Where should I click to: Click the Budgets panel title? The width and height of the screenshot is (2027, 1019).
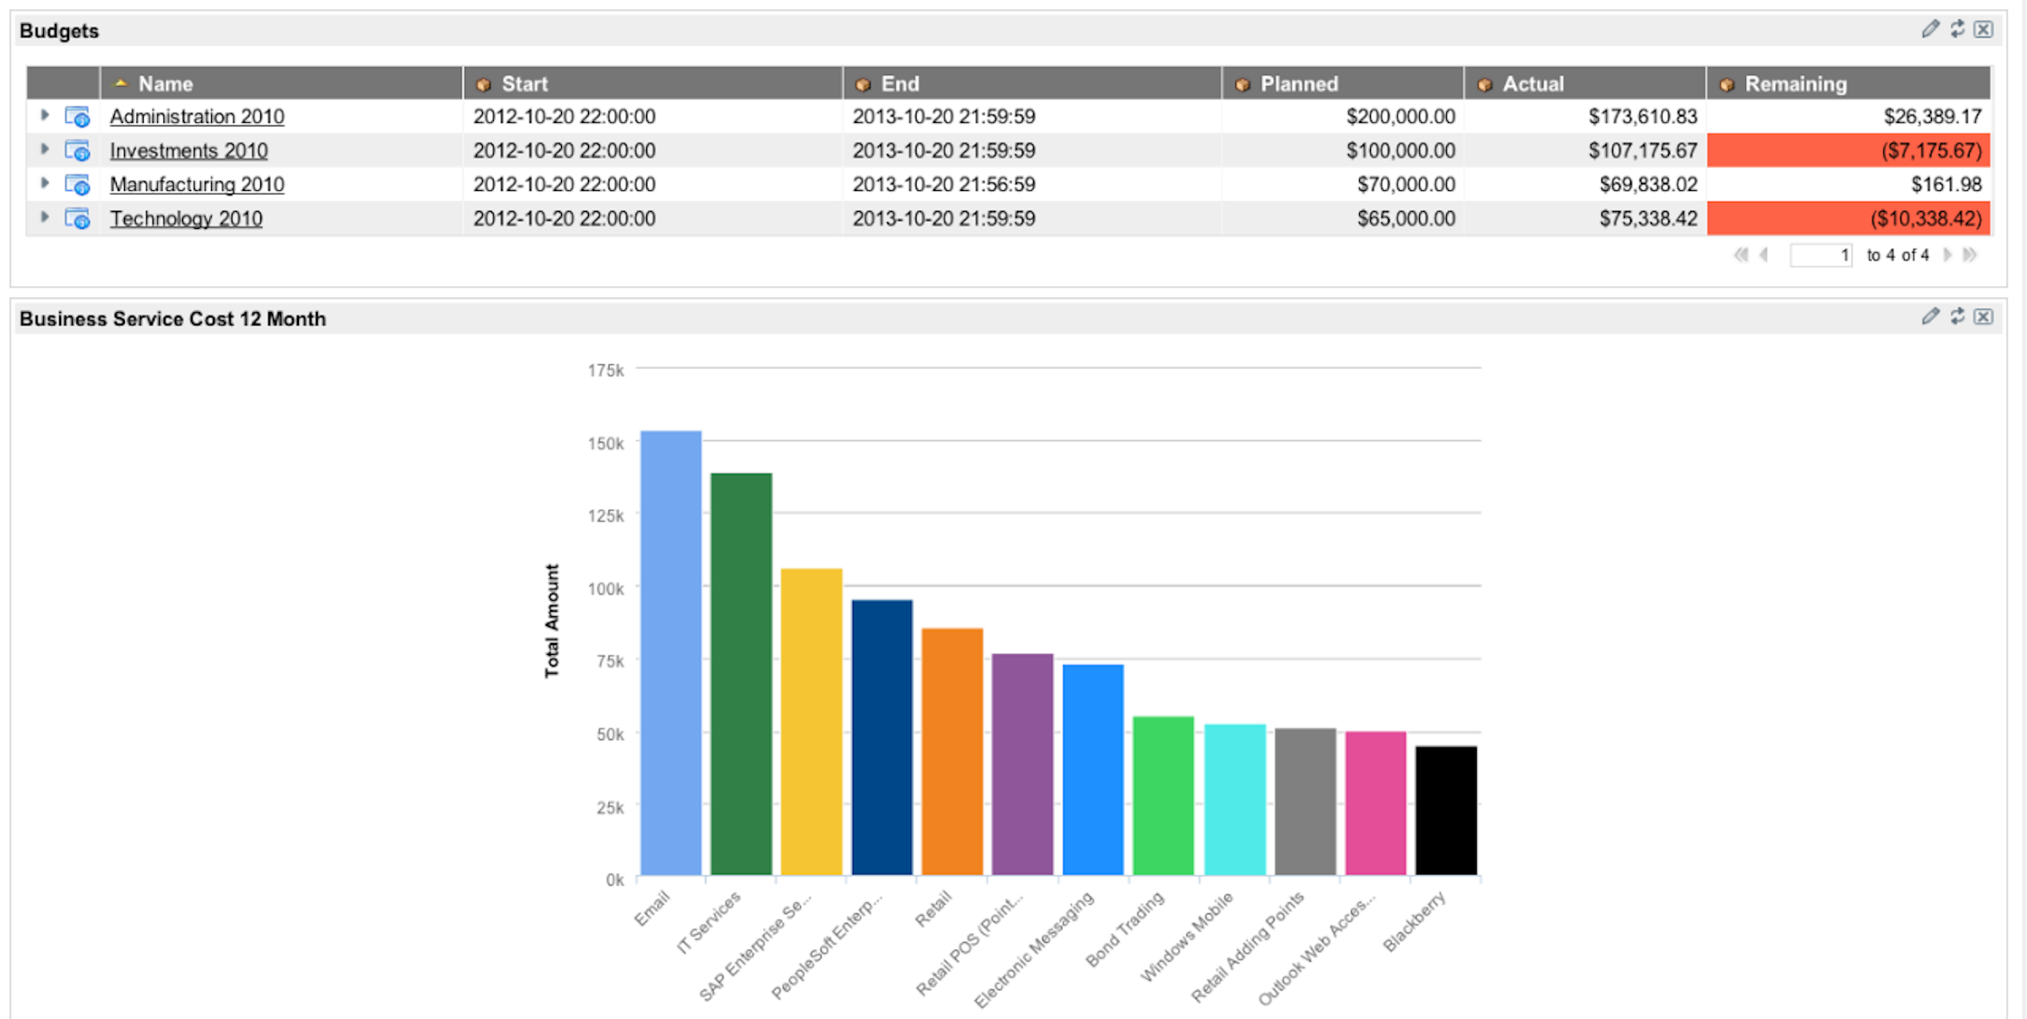point(58,30)
